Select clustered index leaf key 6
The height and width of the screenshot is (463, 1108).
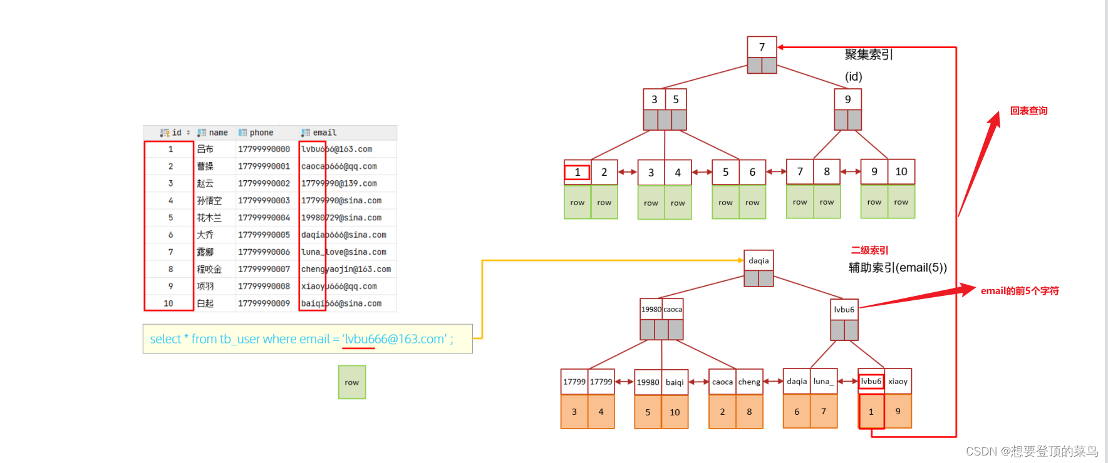752,172
